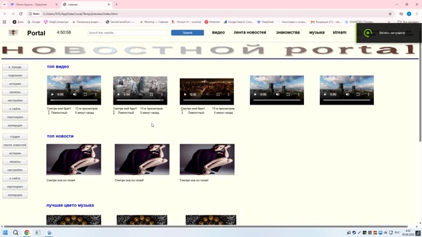Open the музыка navigation link
The image size is (422, 237).
click(316, 32)
